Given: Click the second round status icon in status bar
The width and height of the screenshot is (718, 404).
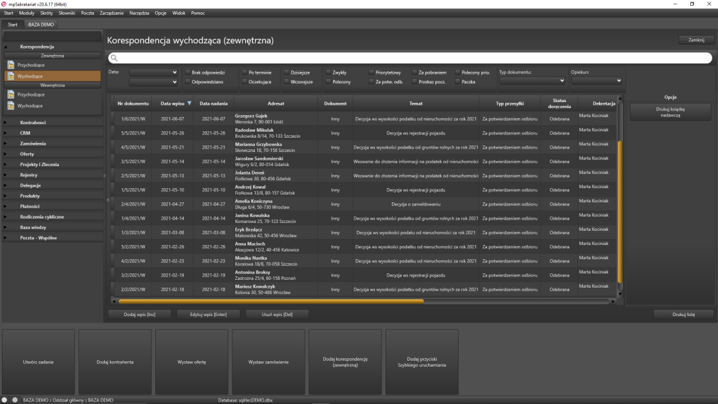Looking at the screenshot, I should point(15,400).
